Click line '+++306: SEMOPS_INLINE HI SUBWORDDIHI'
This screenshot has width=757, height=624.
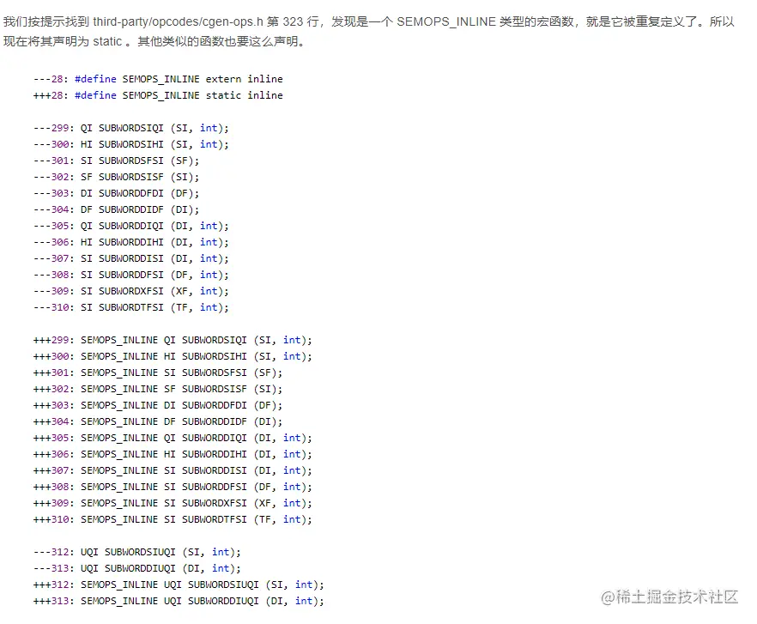[x=173, y=454]
